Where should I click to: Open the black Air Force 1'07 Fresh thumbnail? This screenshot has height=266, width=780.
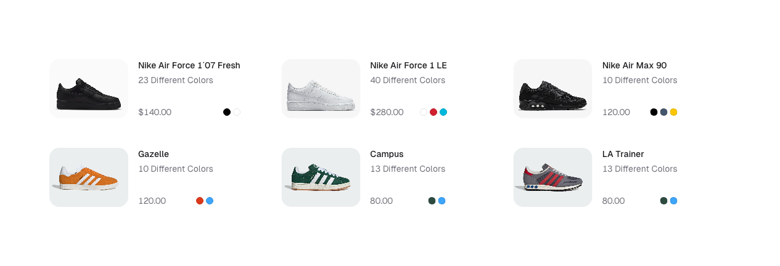pos(89,89)
